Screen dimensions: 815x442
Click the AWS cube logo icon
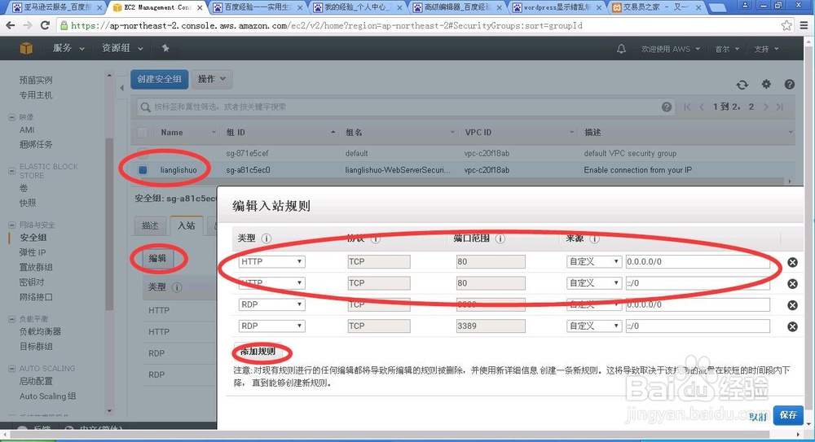coord(26,48)
